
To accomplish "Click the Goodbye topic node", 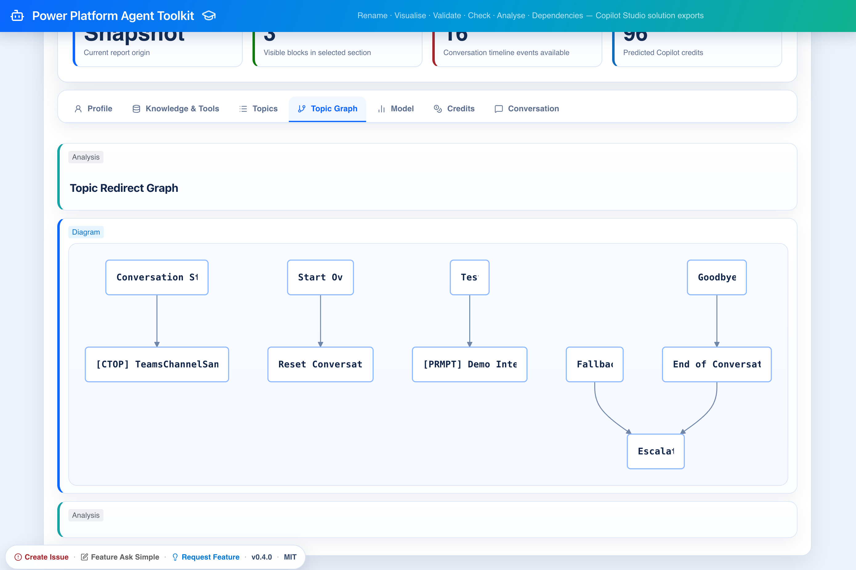I will coord(716,277).
